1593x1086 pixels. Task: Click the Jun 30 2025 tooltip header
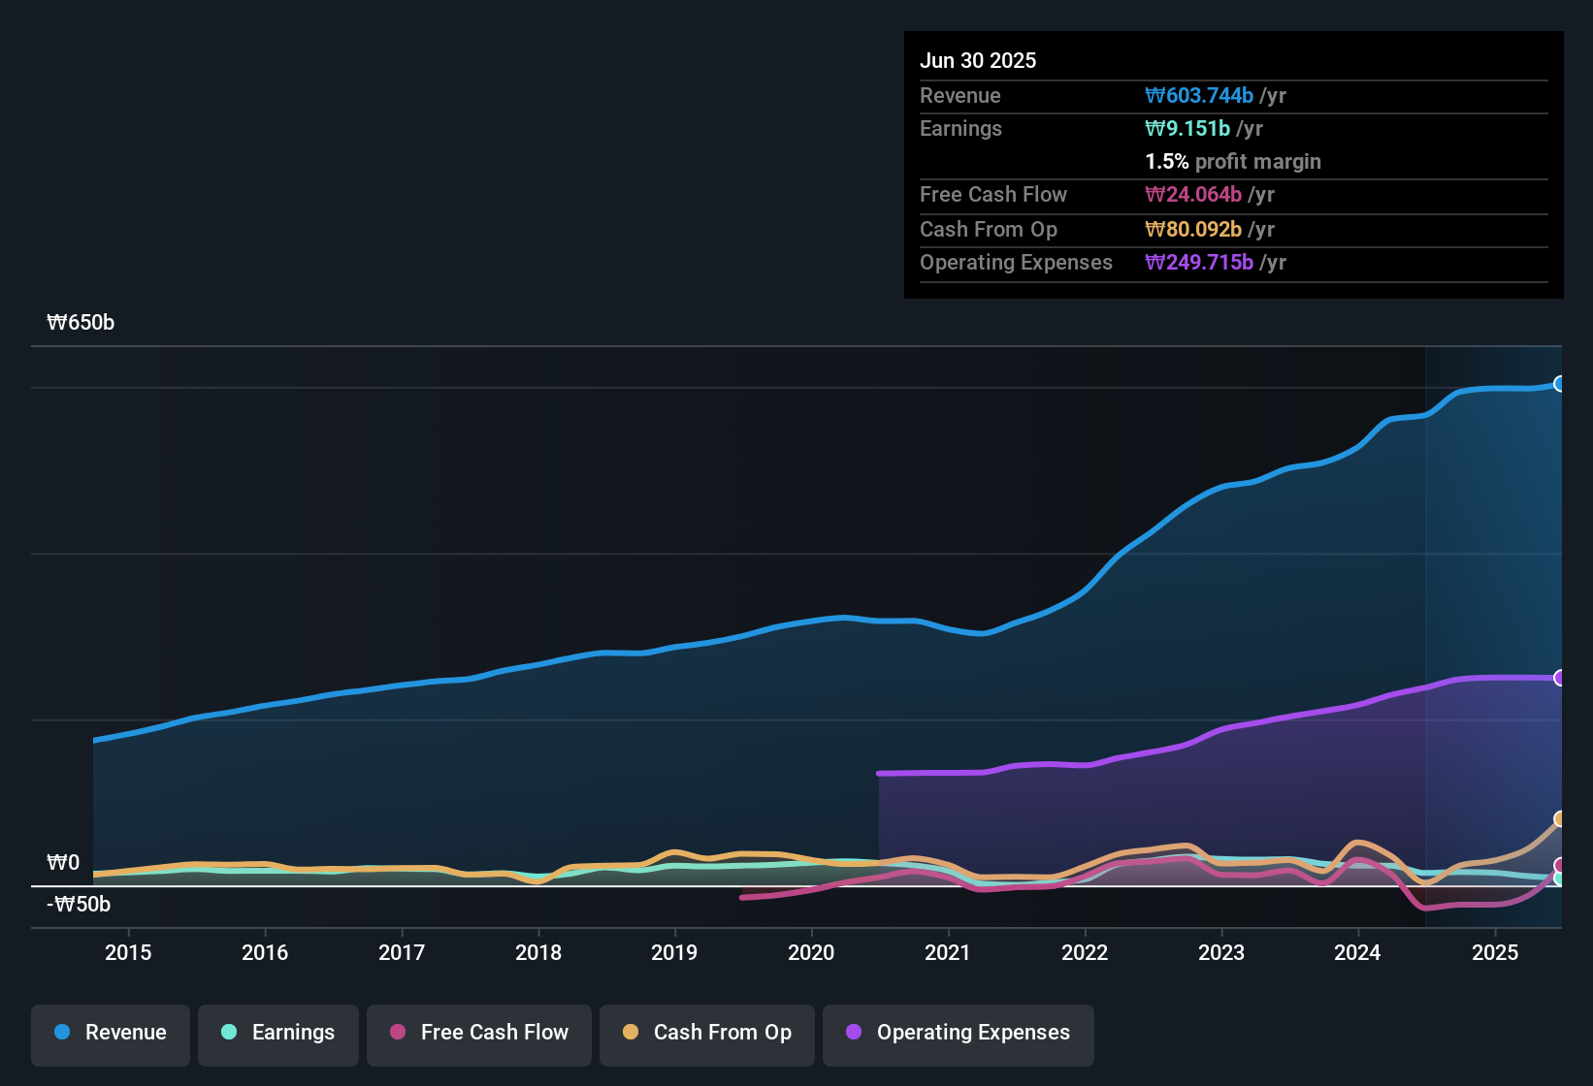pos(978,60)
